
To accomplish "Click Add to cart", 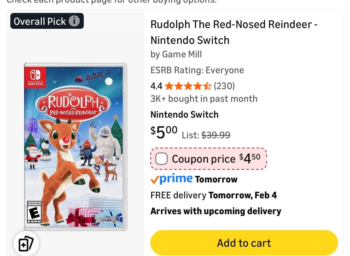I will click(244, 243).
